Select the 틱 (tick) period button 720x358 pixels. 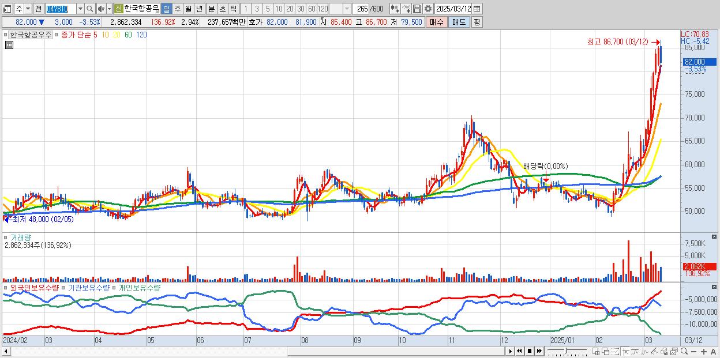pyautogui.click(x=233, y=9)
